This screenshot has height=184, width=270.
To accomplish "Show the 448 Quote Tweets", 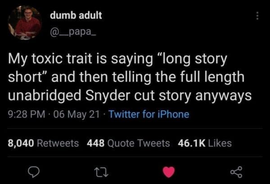I will [128, 143].
